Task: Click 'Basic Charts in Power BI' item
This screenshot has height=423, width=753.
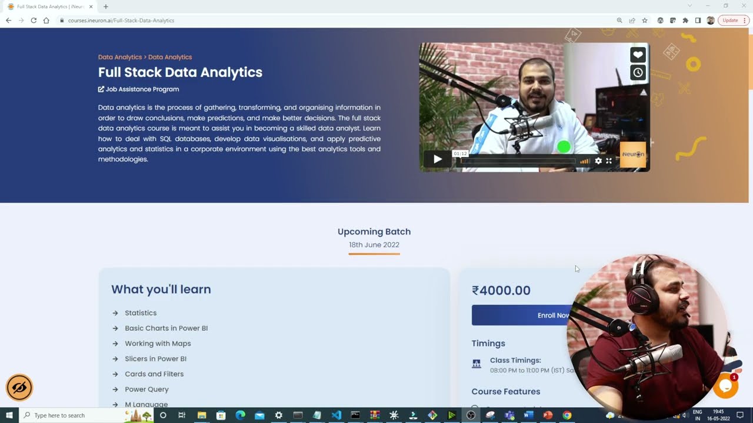Action: tap(166, 328)
